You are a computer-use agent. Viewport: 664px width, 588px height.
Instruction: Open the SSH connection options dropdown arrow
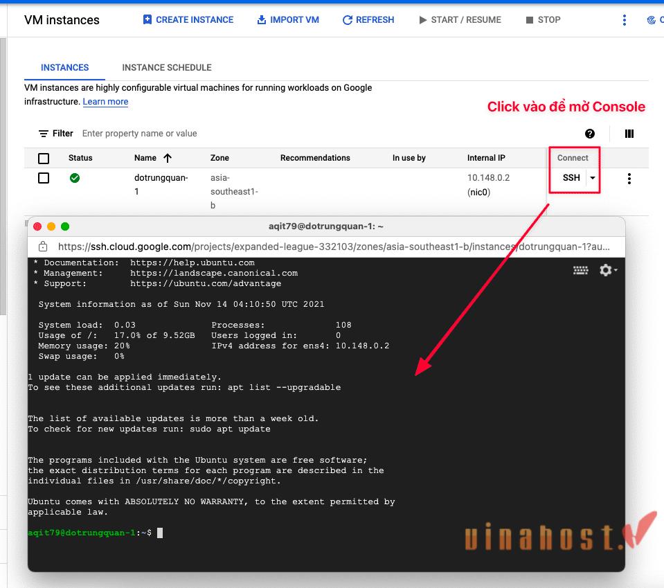[592, 178]
